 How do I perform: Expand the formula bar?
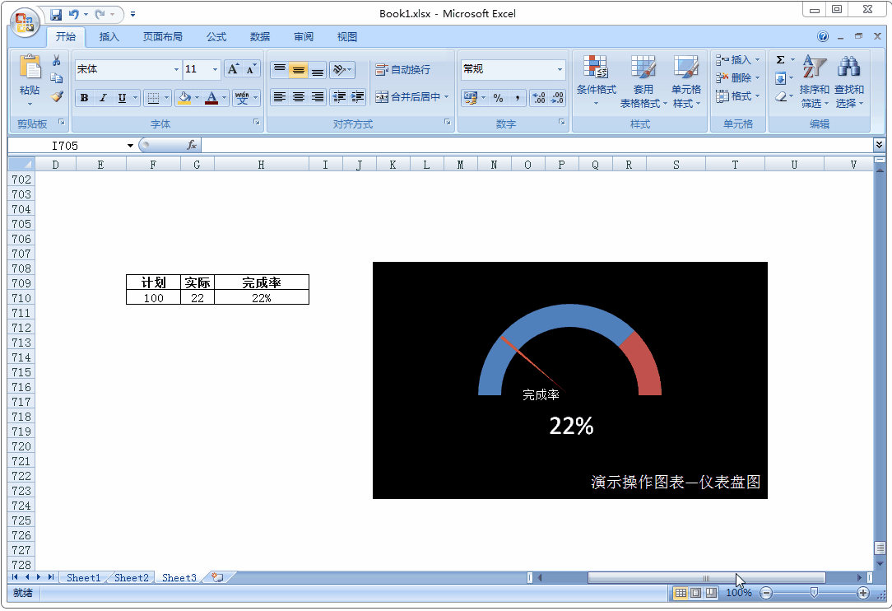880,145
